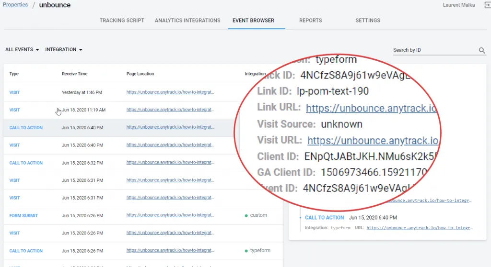
Task: Open the SETTINGS tab
Action: coord(368,20)
